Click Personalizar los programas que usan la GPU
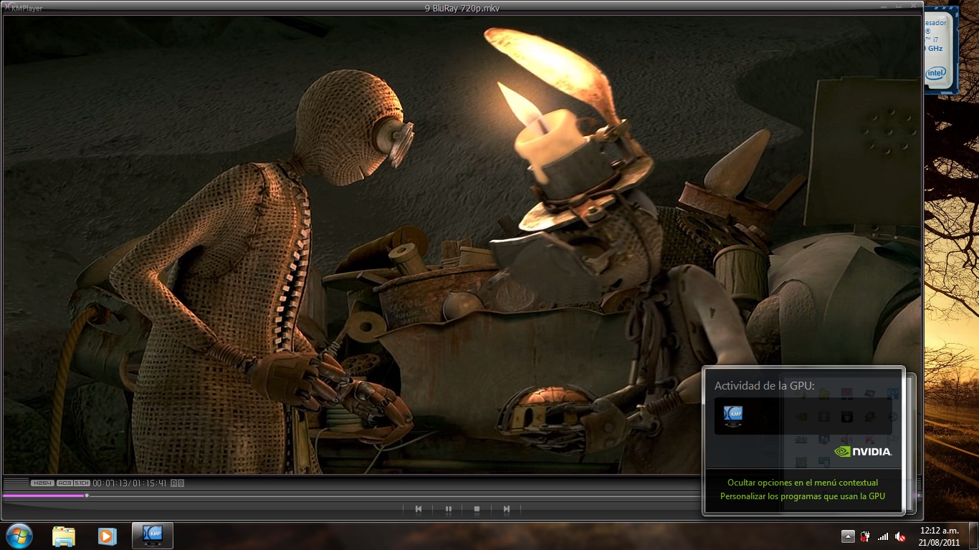Screen dimensions: 979x550 click(803, 496)
